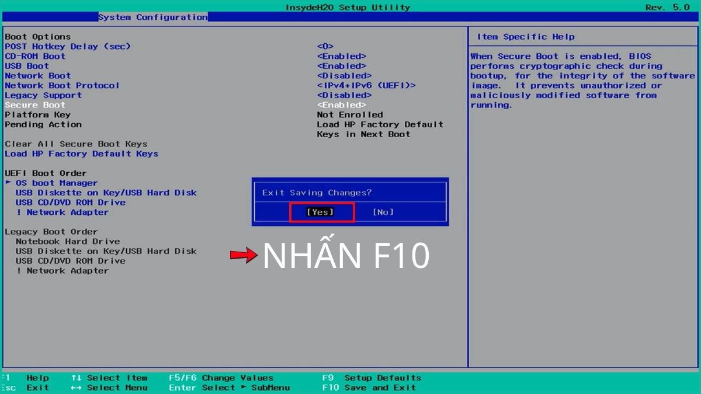Click the F5/F6 Change Values hint
701x394 pixels.
coord(221,378)
